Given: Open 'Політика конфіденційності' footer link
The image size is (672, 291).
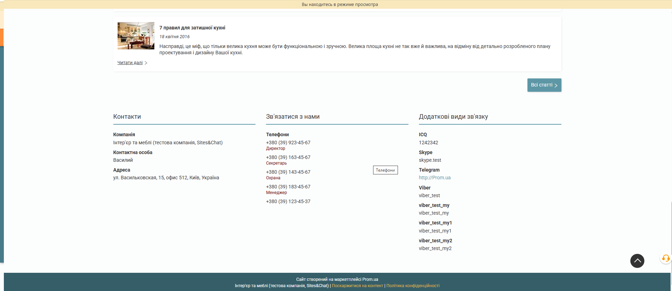Looking at the screenshot, I should (413, 286).
